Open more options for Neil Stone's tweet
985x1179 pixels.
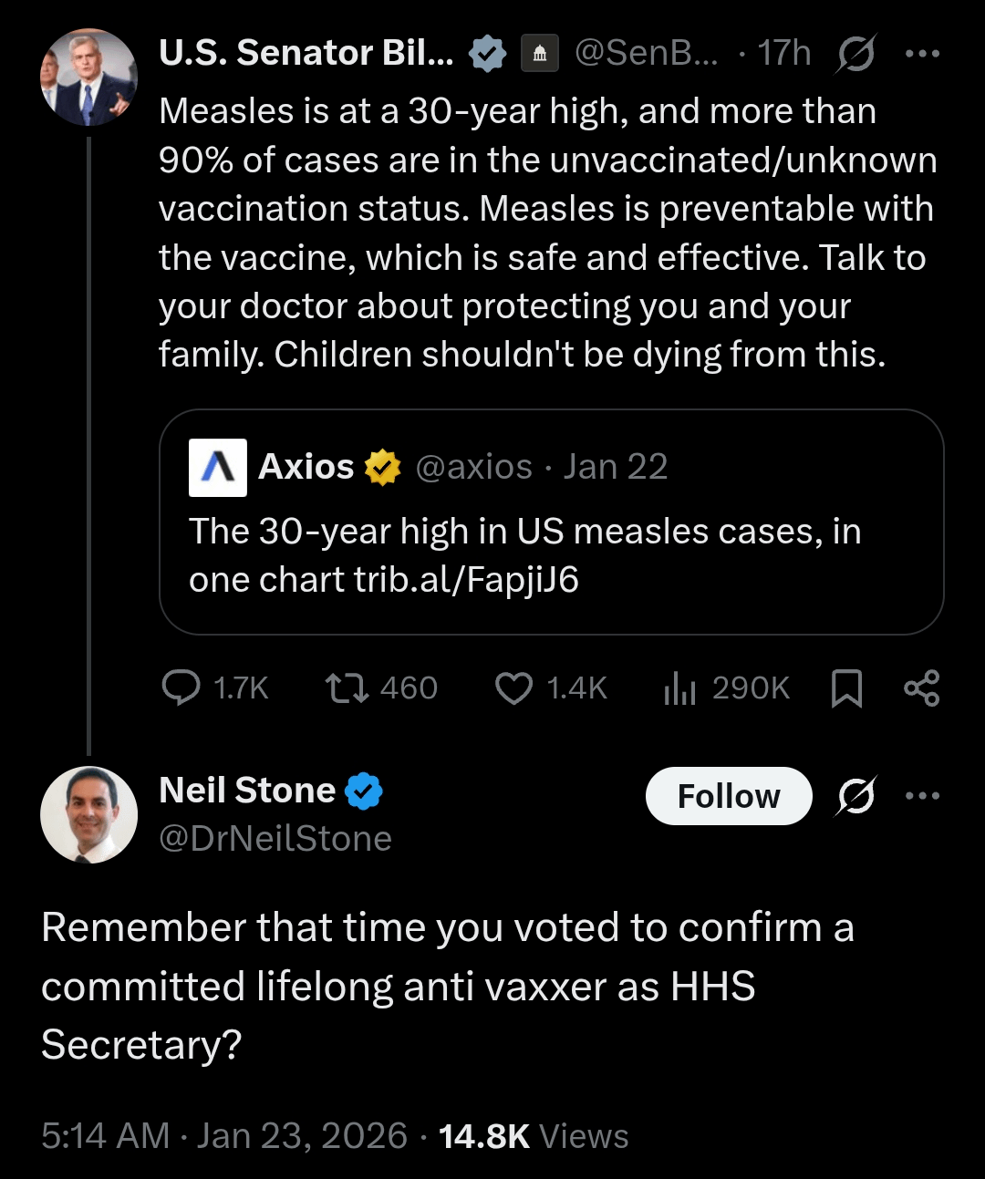click(922, 796)
